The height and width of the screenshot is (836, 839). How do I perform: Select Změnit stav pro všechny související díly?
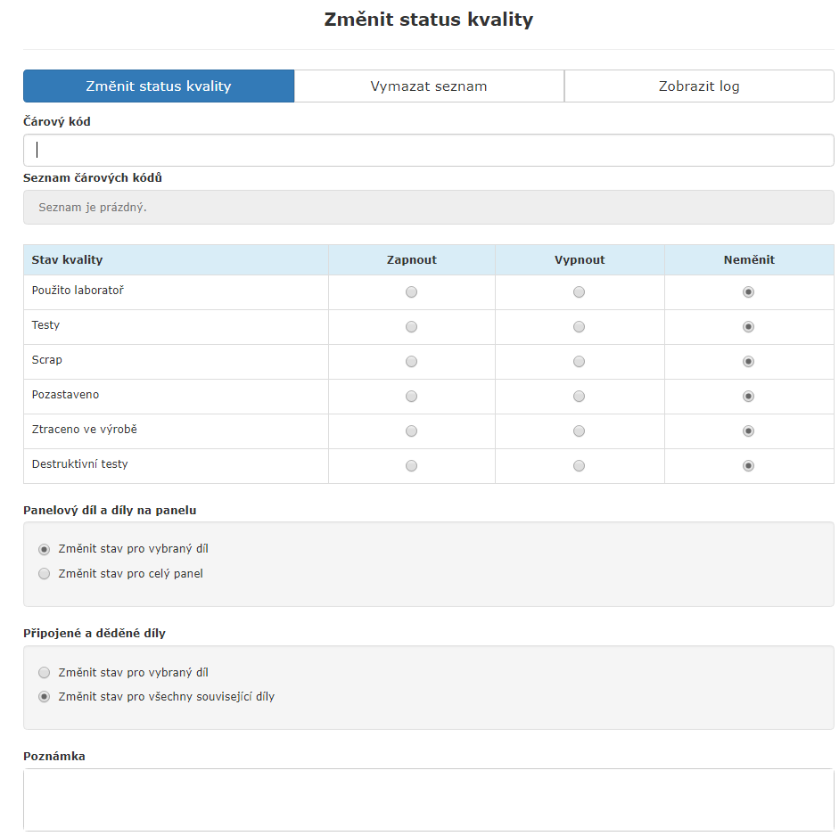pos(45,697)
